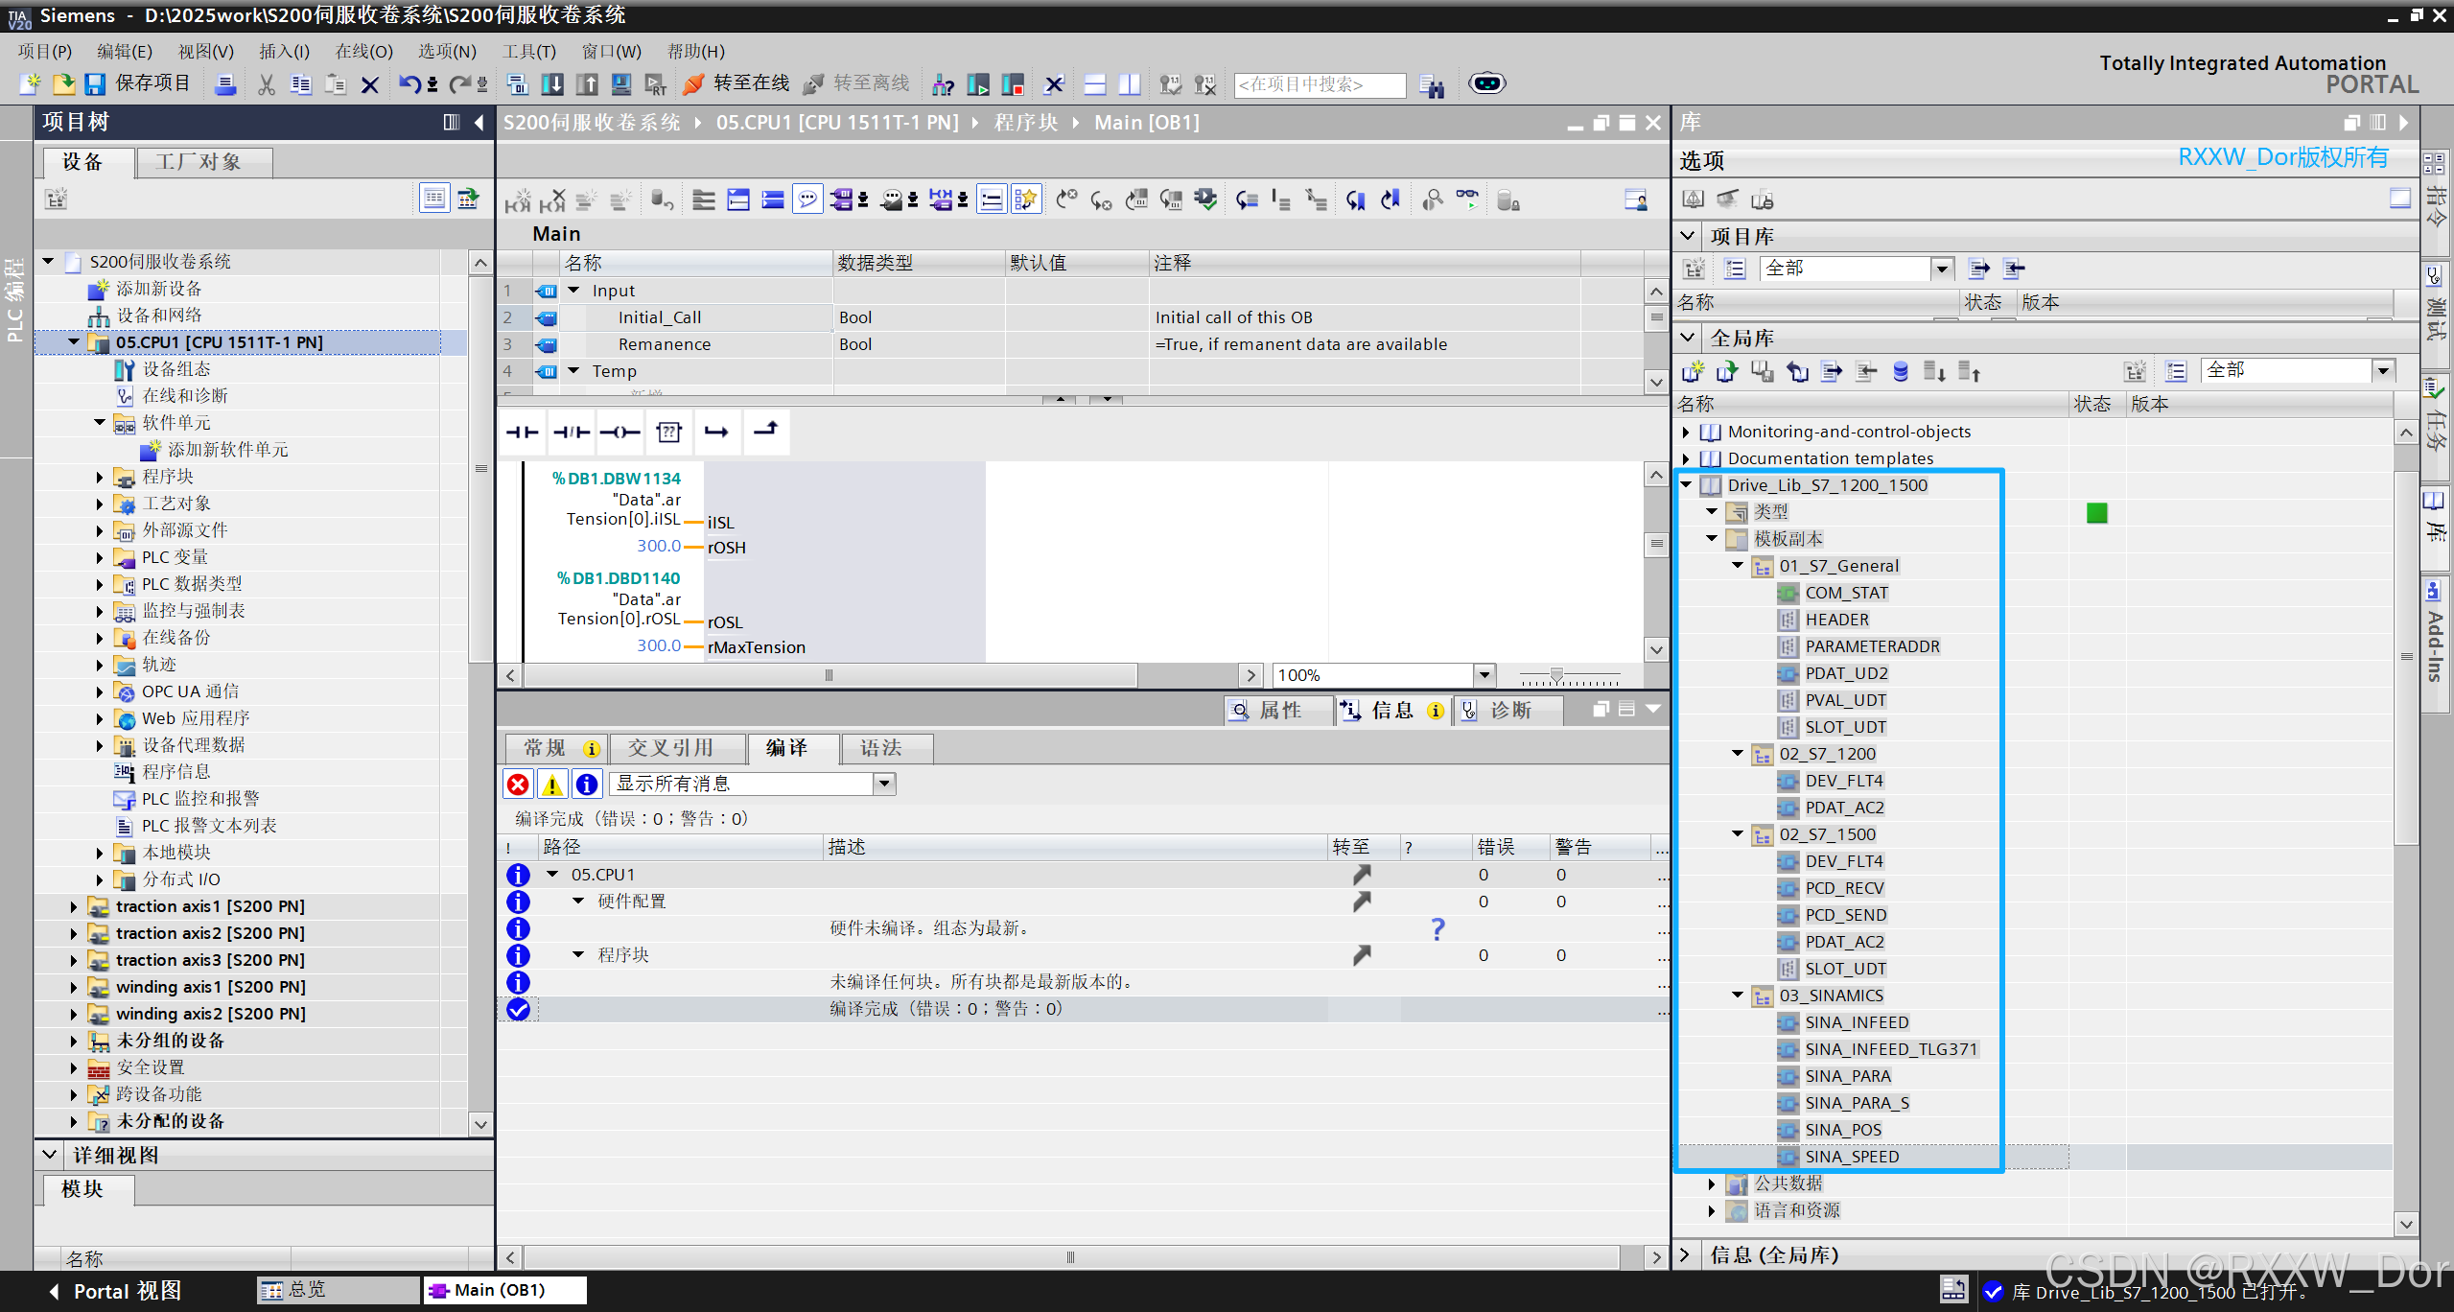
Task: Click the cut scissors icon
Action: click(267, 84)
